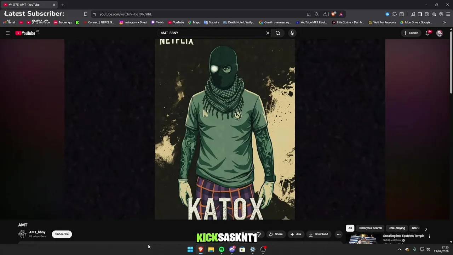Open the Brave main hamburger menu
Screen dimensions: 453x255
[448, 14]
